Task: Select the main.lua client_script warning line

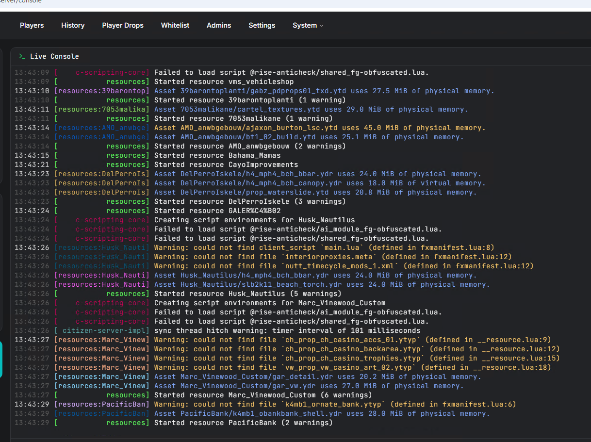Action: pyautogui.click(x=324, y=247)
